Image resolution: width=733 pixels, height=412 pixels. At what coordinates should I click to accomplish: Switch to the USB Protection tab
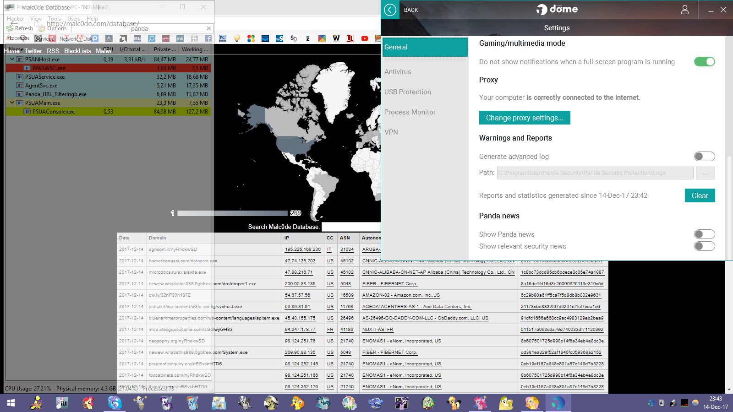tap(408, 92)
